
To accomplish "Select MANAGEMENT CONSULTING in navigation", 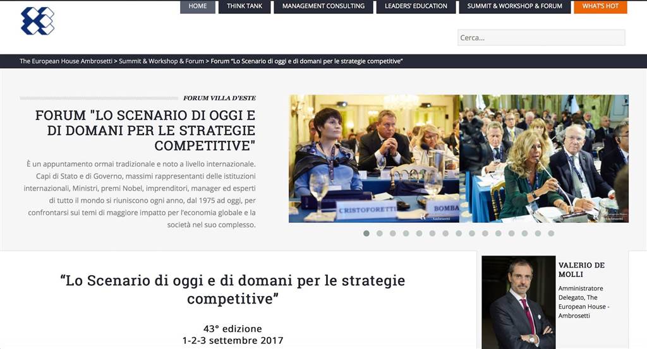I will click(x=323, y=6).
